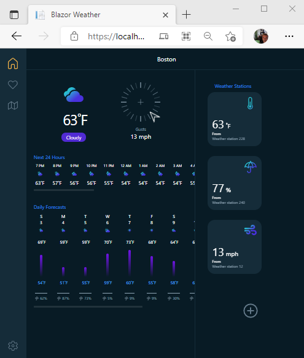Select the 1 AM hourly forecast icon
The image size is (304, 358).
143,174
